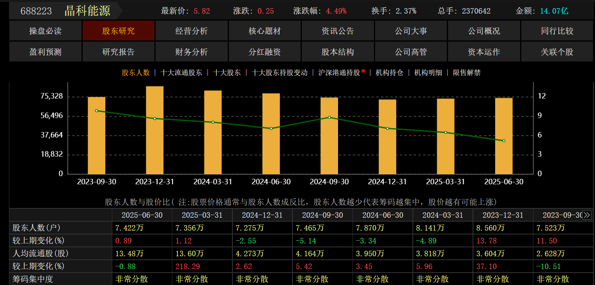
Task: View 研究报告 page
Action: point(119,52)
